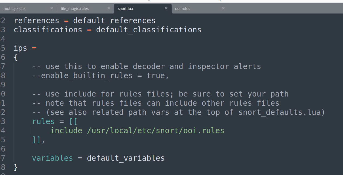This screenshot has width=343, height=175.
Task: Click the gutter beside the rules line
Action: tap(3, 121)
